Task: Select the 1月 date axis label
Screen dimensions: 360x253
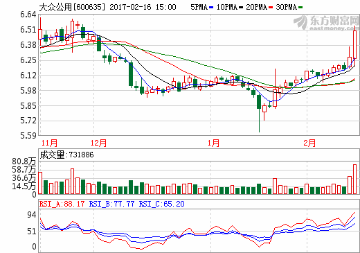Action: point(213,143)
